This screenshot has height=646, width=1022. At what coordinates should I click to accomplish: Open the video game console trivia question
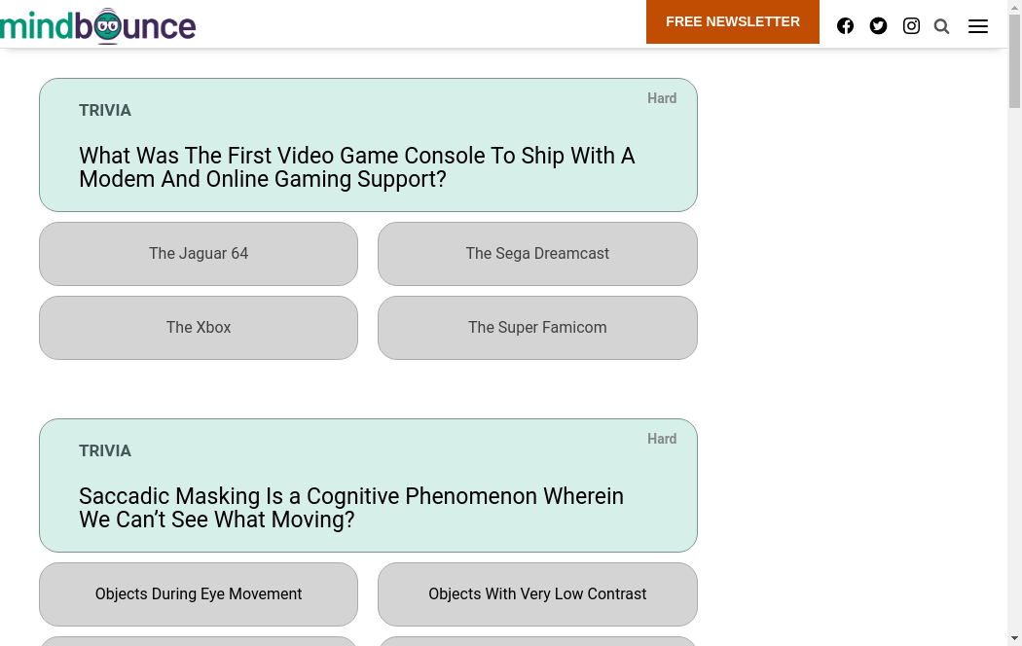tap(356, 167)
